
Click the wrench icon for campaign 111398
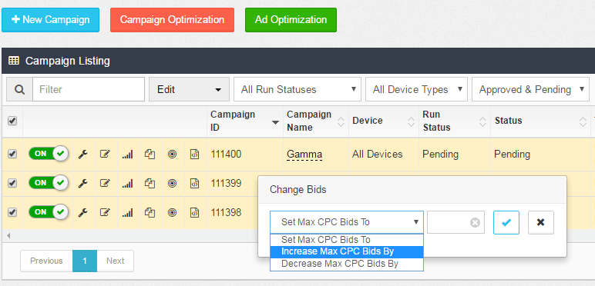[83, 213]
